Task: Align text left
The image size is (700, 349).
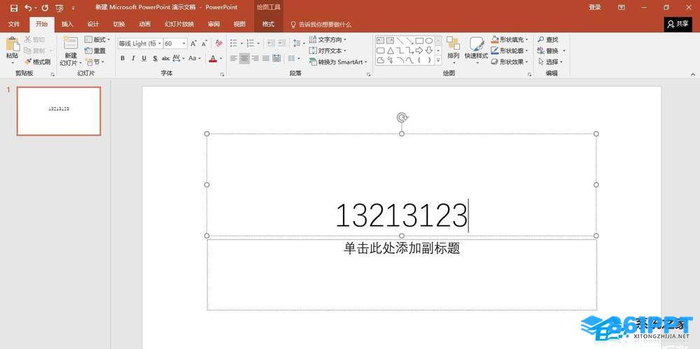Action: [x=234, y=58]
